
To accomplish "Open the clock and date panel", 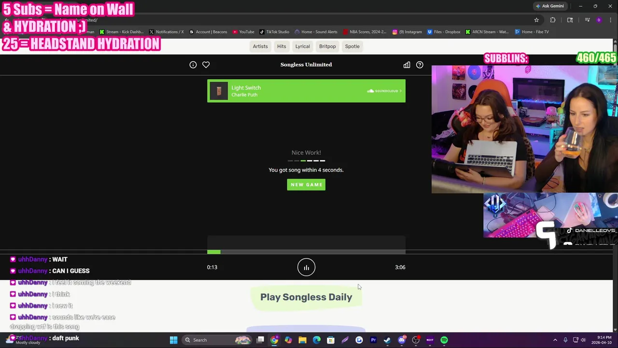I will pyautogui.click(x=600, y=340).
